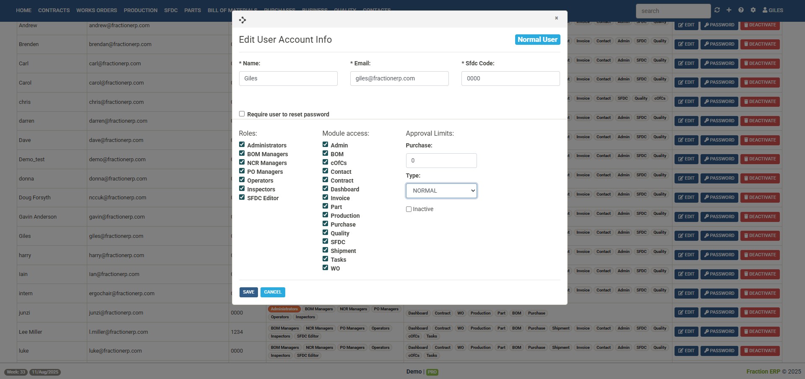This screenshot has width=805, height=379.
Task: Click the refresh icon in top toolbar
Action: (717, 10)
